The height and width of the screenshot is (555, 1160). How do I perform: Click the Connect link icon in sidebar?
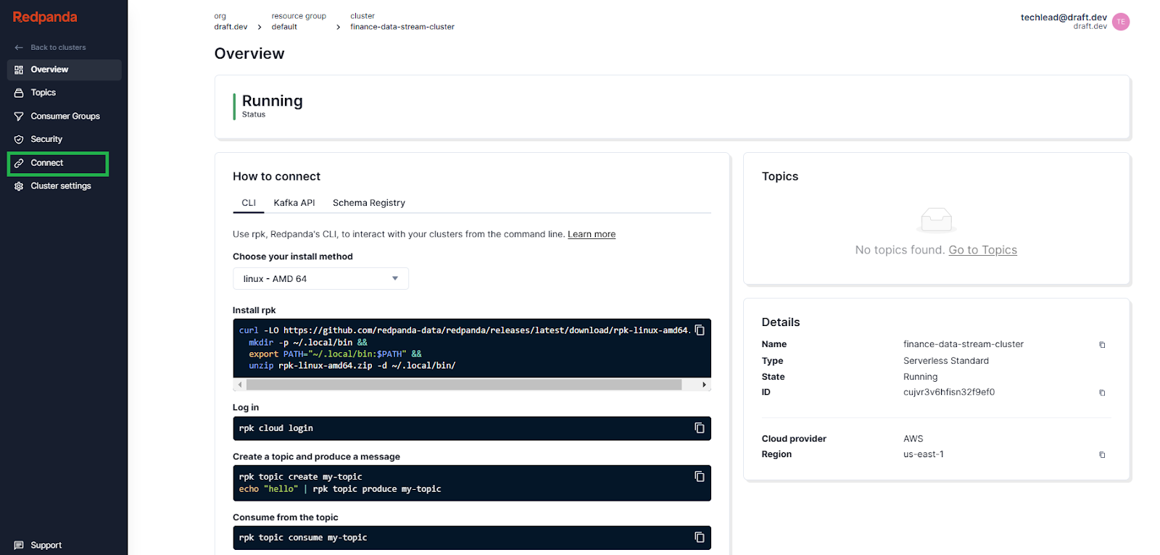19,163
